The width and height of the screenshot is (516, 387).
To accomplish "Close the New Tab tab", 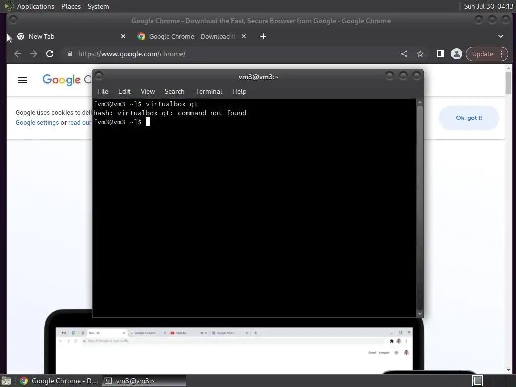I will coord(123,36).
